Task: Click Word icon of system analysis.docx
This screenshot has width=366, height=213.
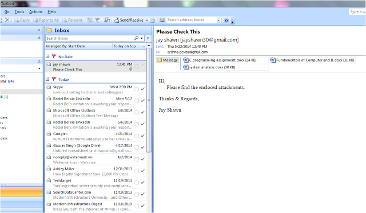Action: tap(186, 67)
